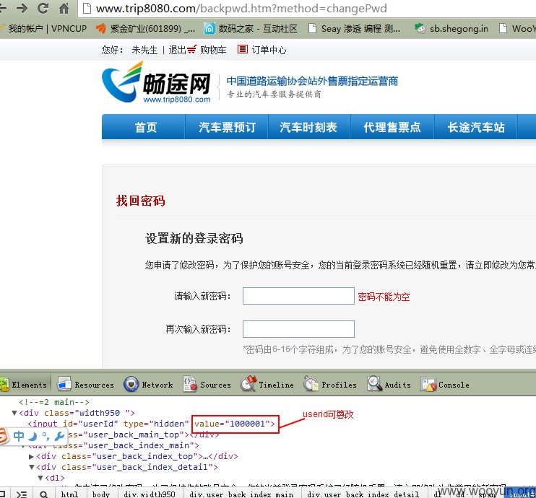Viewport: 536px width, 498px height.
Task: Go to the browser home icon
Action: tap(64, 8)
